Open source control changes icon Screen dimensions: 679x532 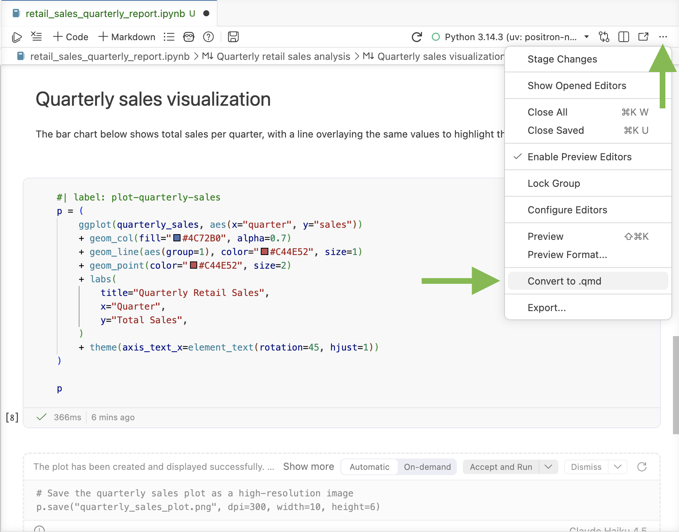pyautogui.click(x=604, y=37)
